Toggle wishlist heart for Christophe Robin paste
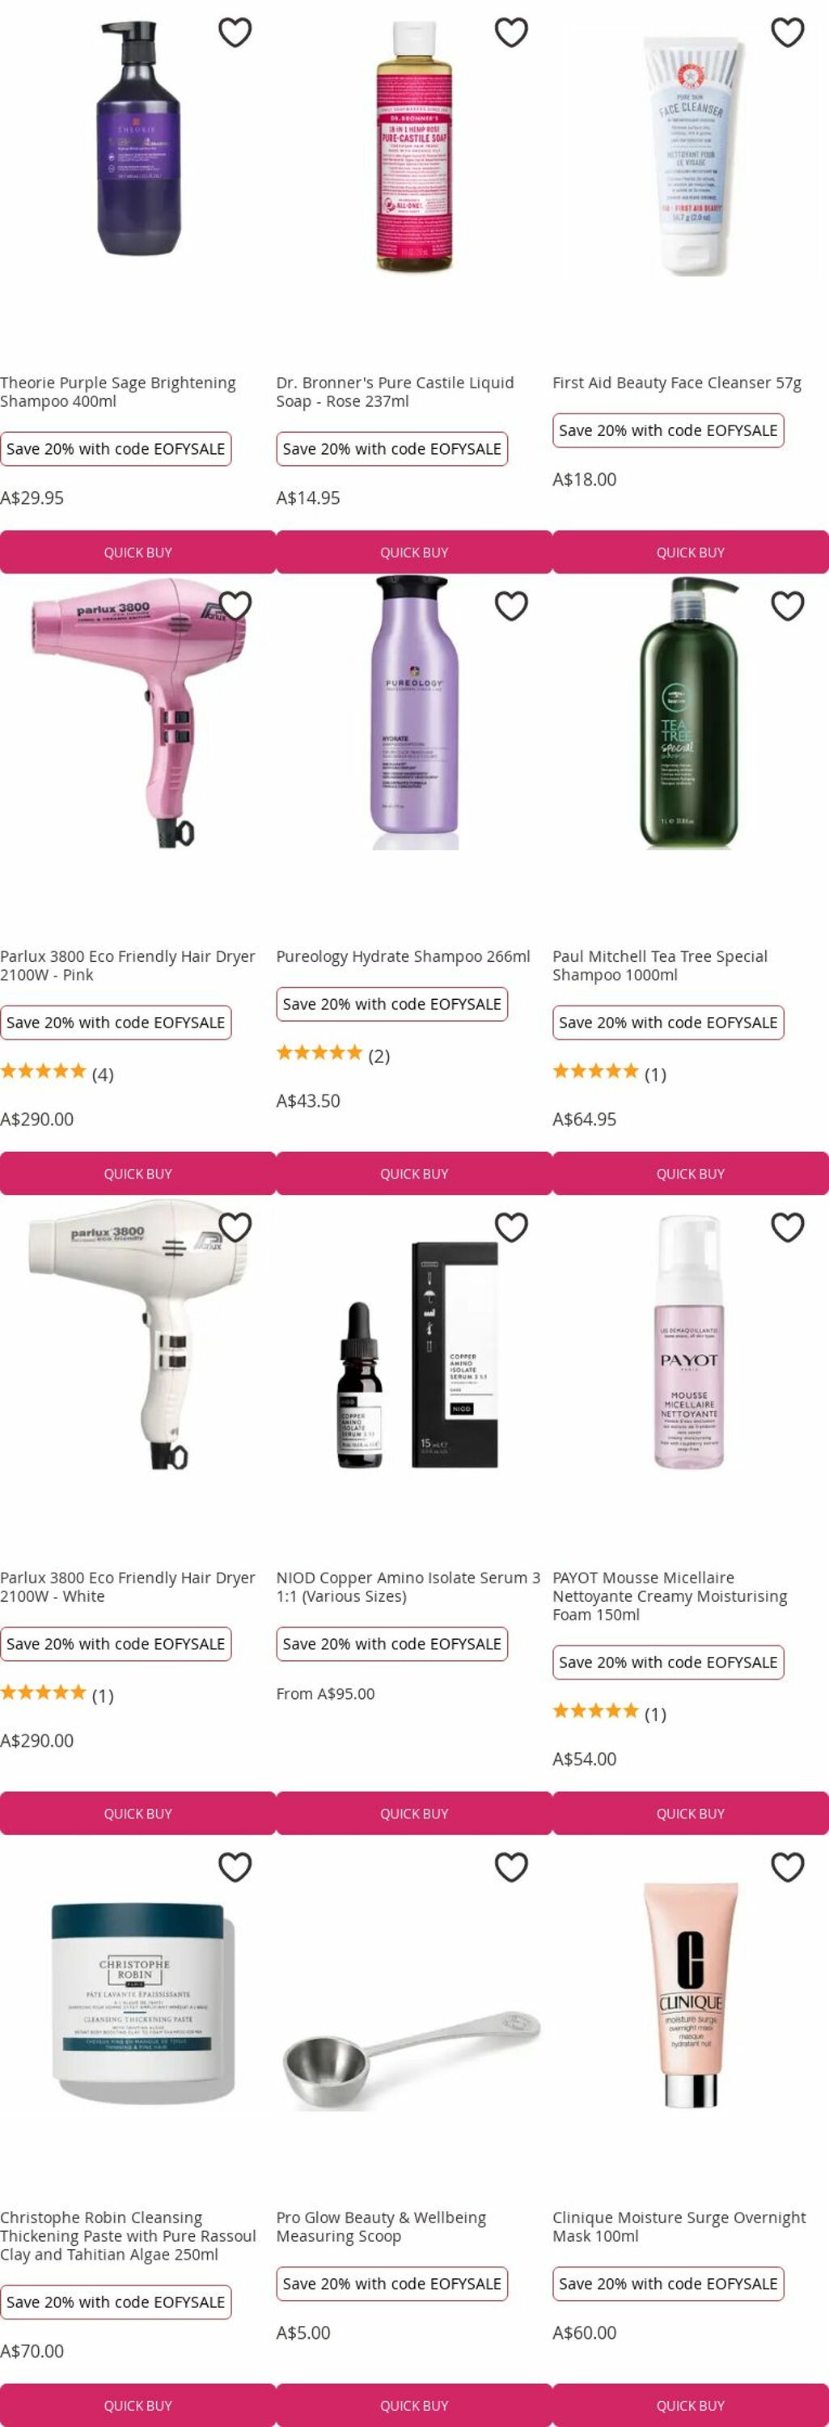Image resolution: width=829 pixels, height=2427 pixels. point(235,1866)
